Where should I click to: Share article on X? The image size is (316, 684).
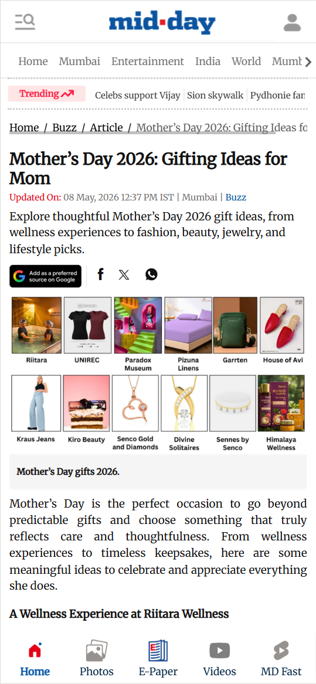124,275
